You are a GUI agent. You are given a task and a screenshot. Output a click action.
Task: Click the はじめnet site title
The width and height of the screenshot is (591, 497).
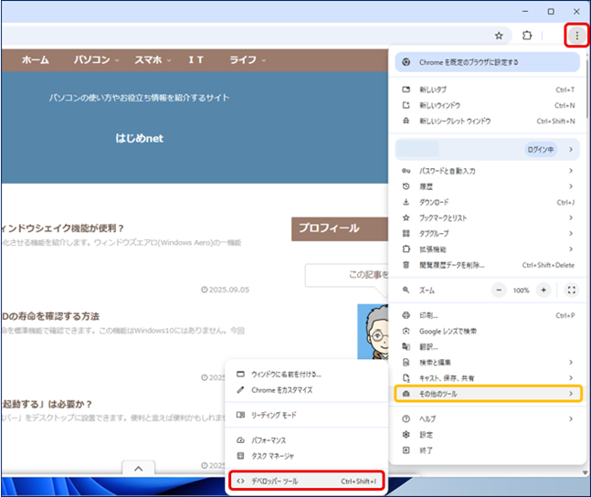(139, 138)
